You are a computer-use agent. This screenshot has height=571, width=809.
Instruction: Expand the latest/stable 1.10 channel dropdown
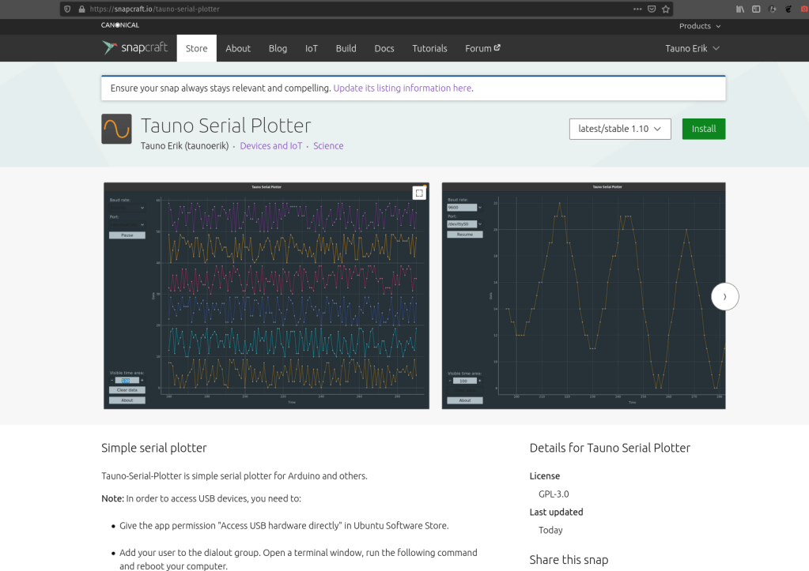pos(620,129)
